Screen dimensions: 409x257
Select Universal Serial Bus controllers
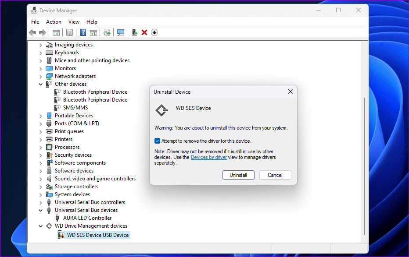(x=90, y=202)
